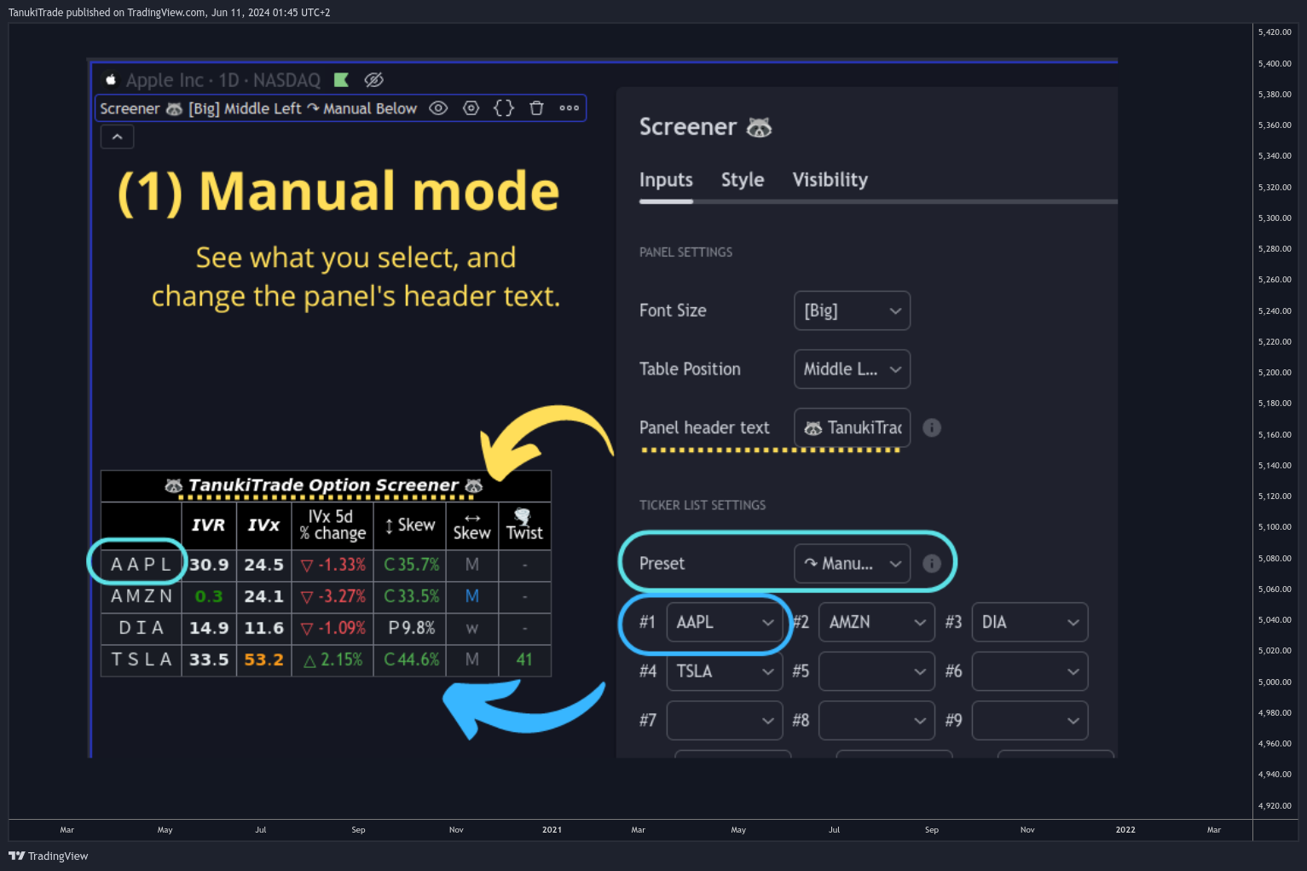This screenshot has height=871, width=1307.
Task: Toggle visibility eye of Screener indicator
Action: (438, 108)
